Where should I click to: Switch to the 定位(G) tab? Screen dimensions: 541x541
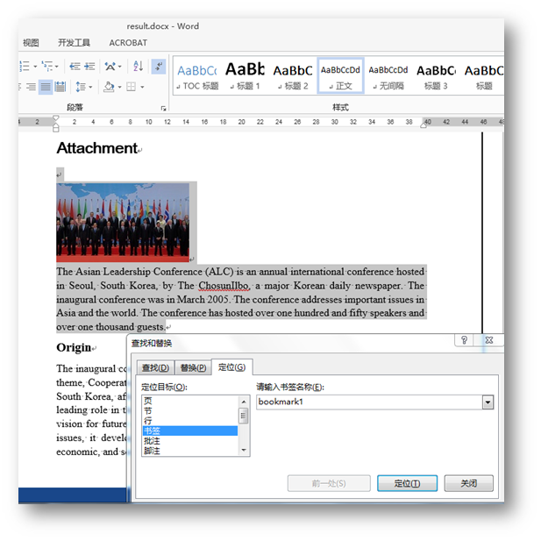pyautogui.click(x=231, y=367)
